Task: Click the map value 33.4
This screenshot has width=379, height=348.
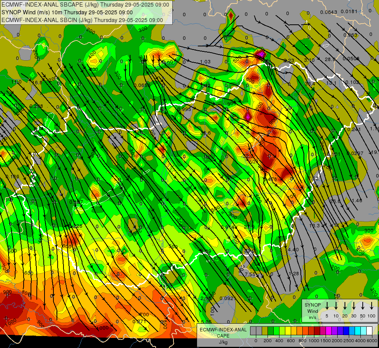Action: (x=310, y=84)
